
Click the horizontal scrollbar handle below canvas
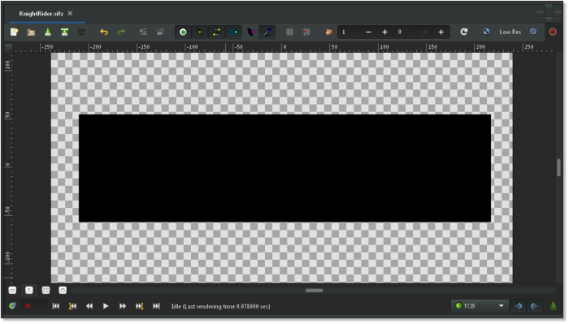pos(315,291)
